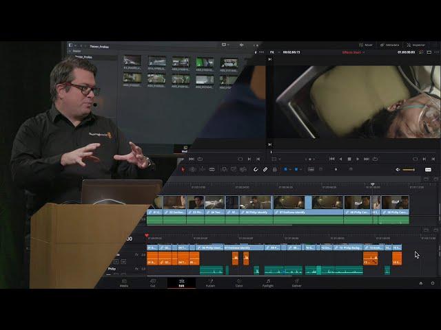Screen dimensions: 441x330
Task: Toggle the linked selection chain icon
Action: [265, 169]
